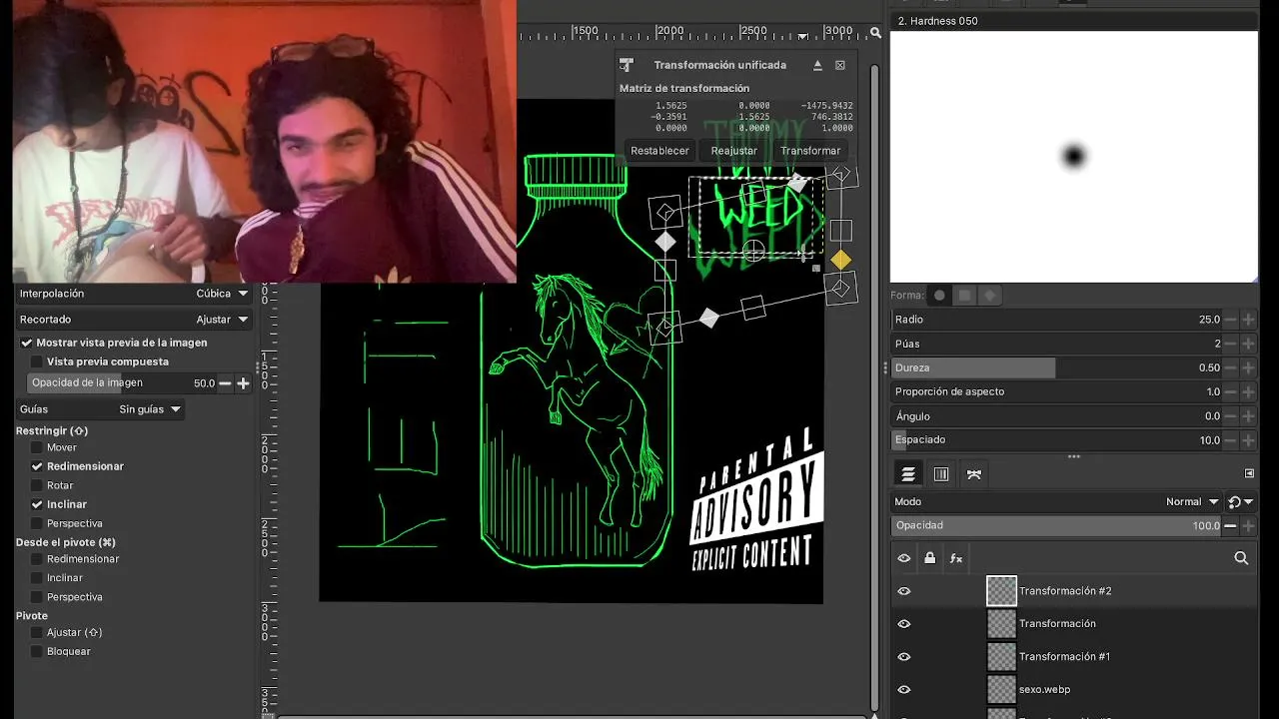Enable Bloquear under Pivote
Viewport: 1279px width, 719px height.
pyautogui.click(x=37, y=651)
